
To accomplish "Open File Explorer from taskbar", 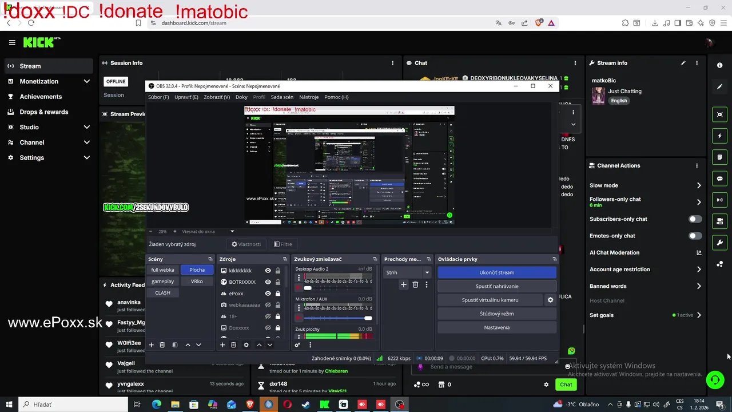I will (x=175, y=405).
